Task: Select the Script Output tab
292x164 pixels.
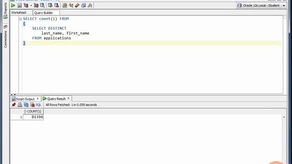Action: coord(25,99)
